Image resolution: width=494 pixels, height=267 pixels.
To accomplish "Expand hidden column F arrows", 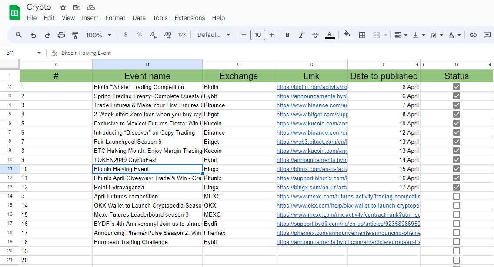I will pos(420,64).
